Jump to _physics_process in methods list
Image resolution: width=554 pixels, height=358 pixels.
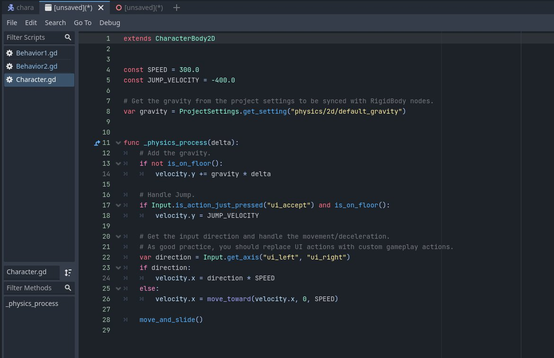(x=32, y=304)
